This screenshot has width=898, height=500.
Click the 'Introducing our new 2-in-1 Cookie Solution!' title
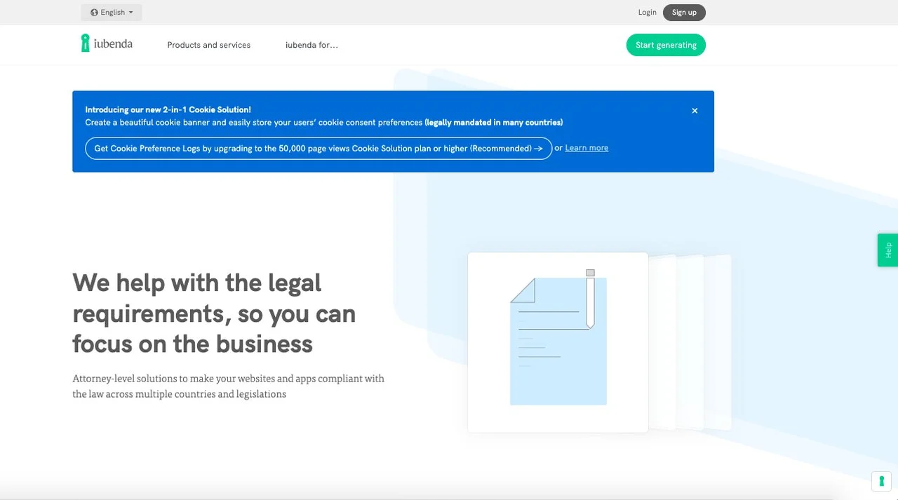pyautogui.click(x=168, y=109)
